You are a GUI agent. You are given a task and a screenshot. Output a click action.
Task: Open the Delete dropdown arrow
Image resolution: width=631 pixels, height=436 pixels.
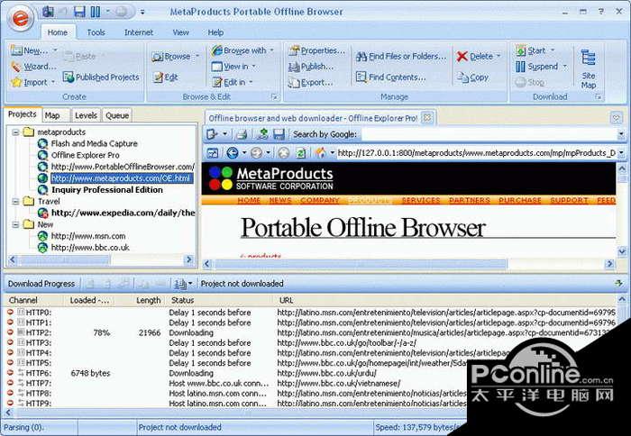pos(498,57)
